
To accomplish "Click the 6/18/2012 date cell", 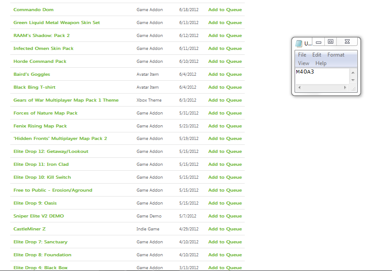I will pyautogui.click(x=189, y=9).
